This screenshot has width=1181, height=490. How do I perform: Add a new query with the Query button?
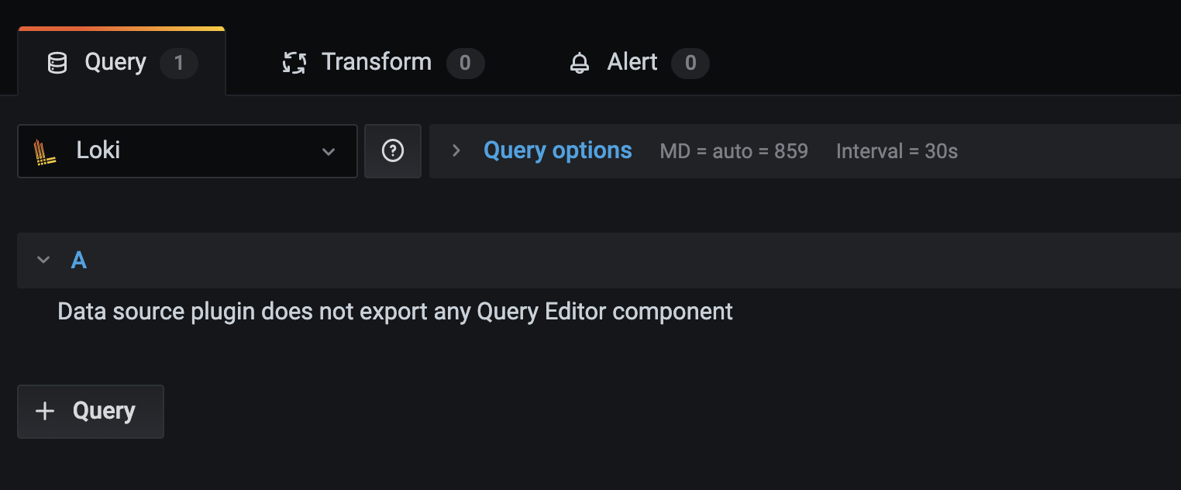point(90,411)
